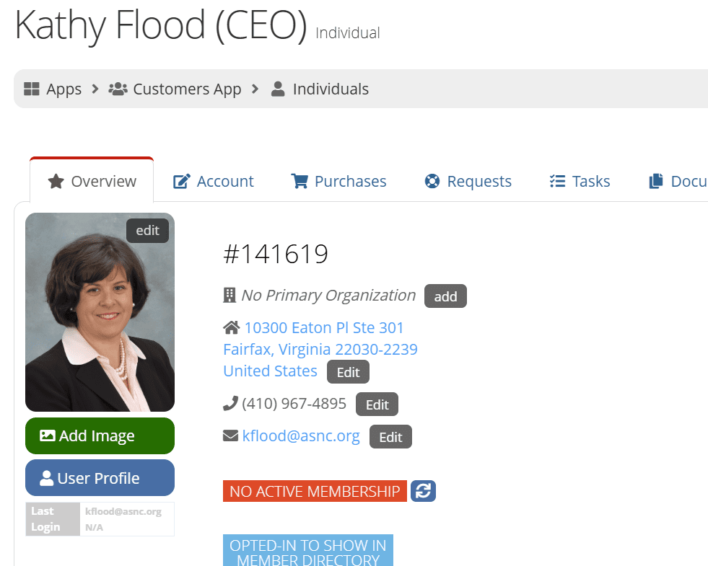Click the edit badge on profile photo

[x=147, y=231]
